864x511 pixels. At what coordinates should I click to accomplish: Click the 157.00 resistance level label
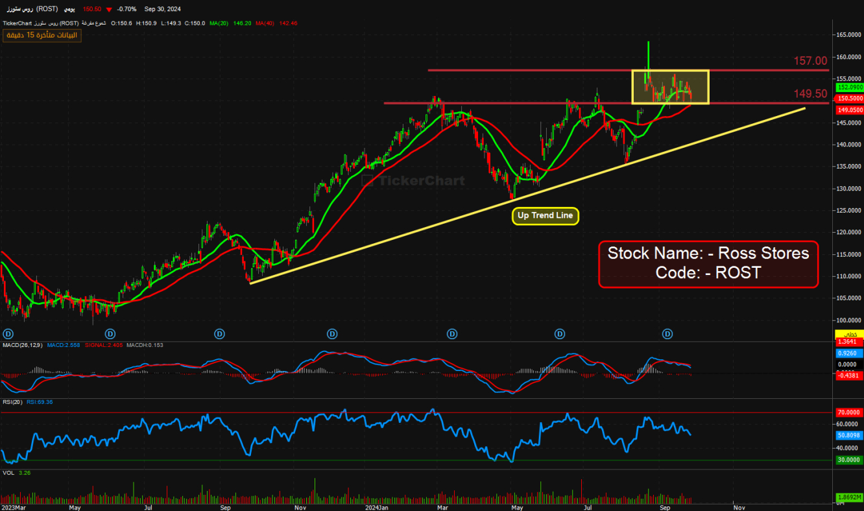click(811, 61)
